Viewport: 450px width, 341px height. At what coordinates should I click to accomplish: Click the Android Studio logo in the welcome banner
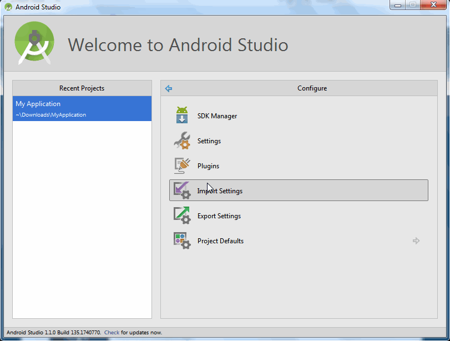click(x=33, y=42)
